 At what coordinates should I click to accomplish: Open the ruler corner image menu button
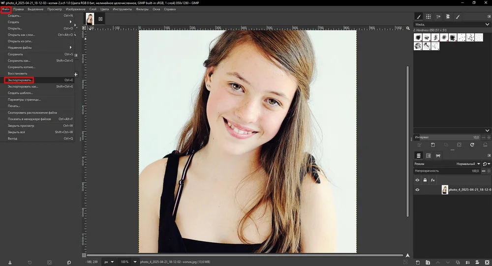point(84,28)
